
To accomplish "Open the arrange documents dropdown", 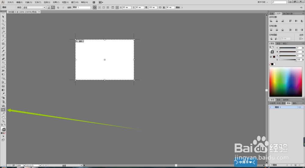I will [x=101, y=2].
